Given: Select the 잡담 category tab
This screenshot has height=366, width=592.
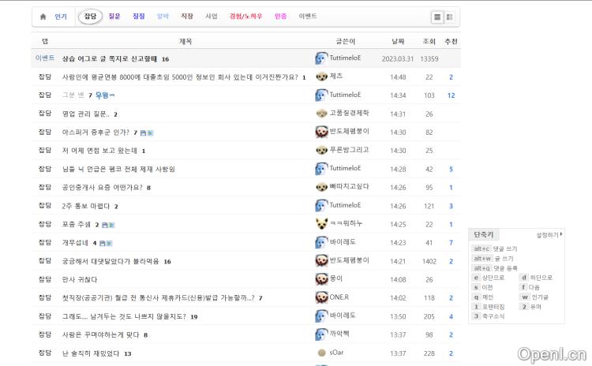Looking at the screenshot, I should 90,16.
